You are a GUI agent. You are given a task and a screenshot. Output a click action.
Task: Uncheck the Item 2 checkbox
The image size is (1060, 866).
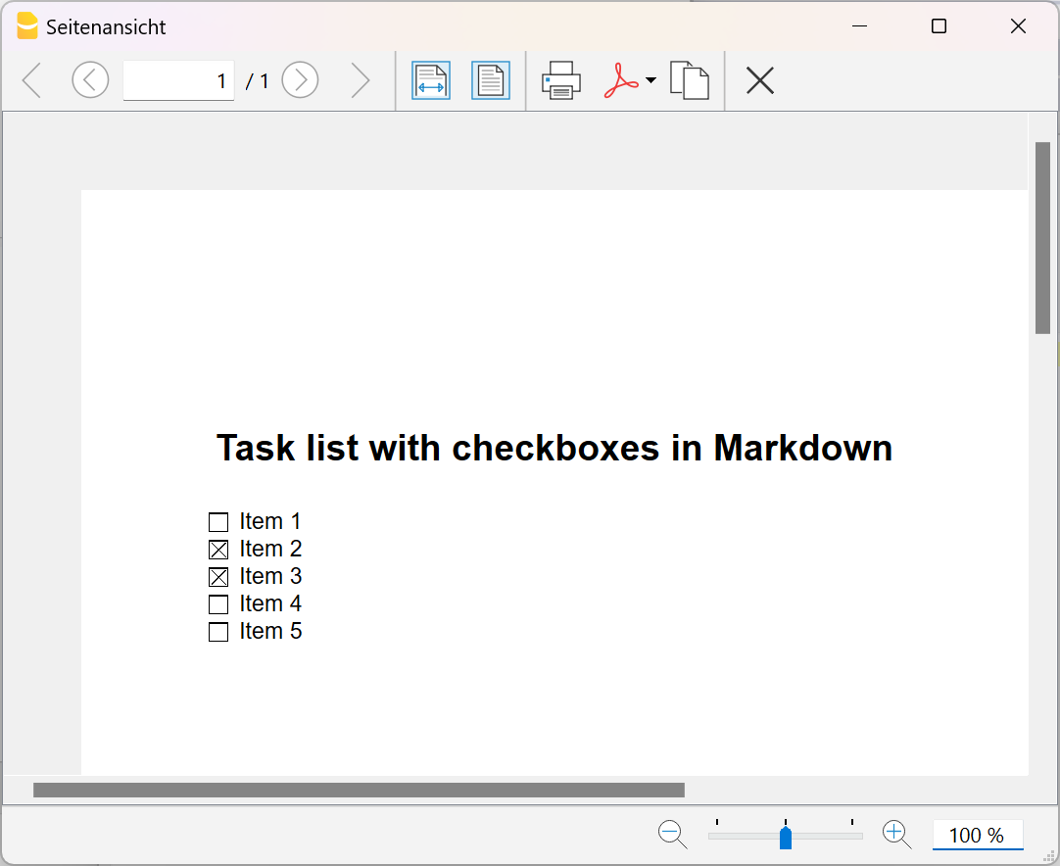click(217, 549)
